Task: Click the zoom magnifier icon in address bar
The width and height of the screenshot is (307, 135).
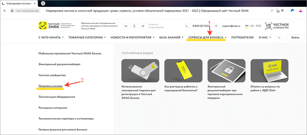Action: (x=272, y=10)
